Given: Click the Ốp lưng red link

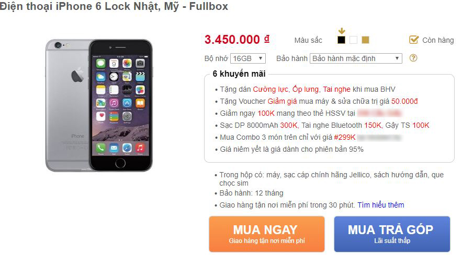Looking at the screenshot, I should coord(306,89).
